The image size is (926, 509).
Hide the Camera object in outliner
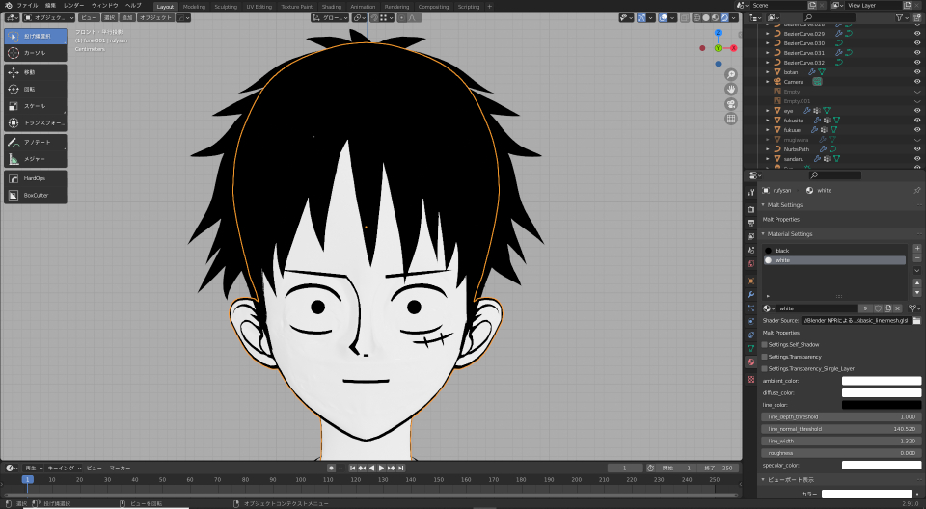917,82
